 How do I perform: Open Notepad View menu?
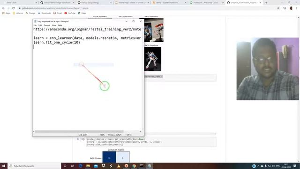click(54, 25)
